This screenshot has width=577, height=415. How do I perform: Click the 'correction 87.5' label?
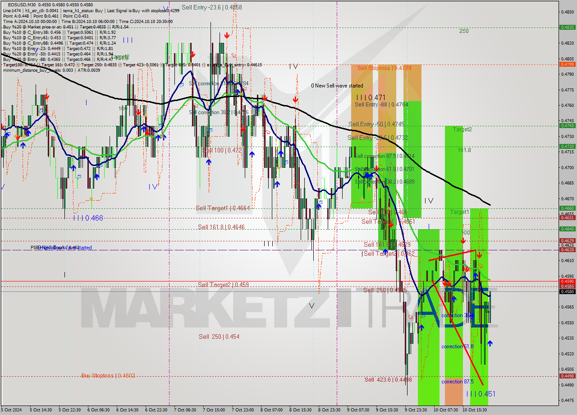pos(457,382)
